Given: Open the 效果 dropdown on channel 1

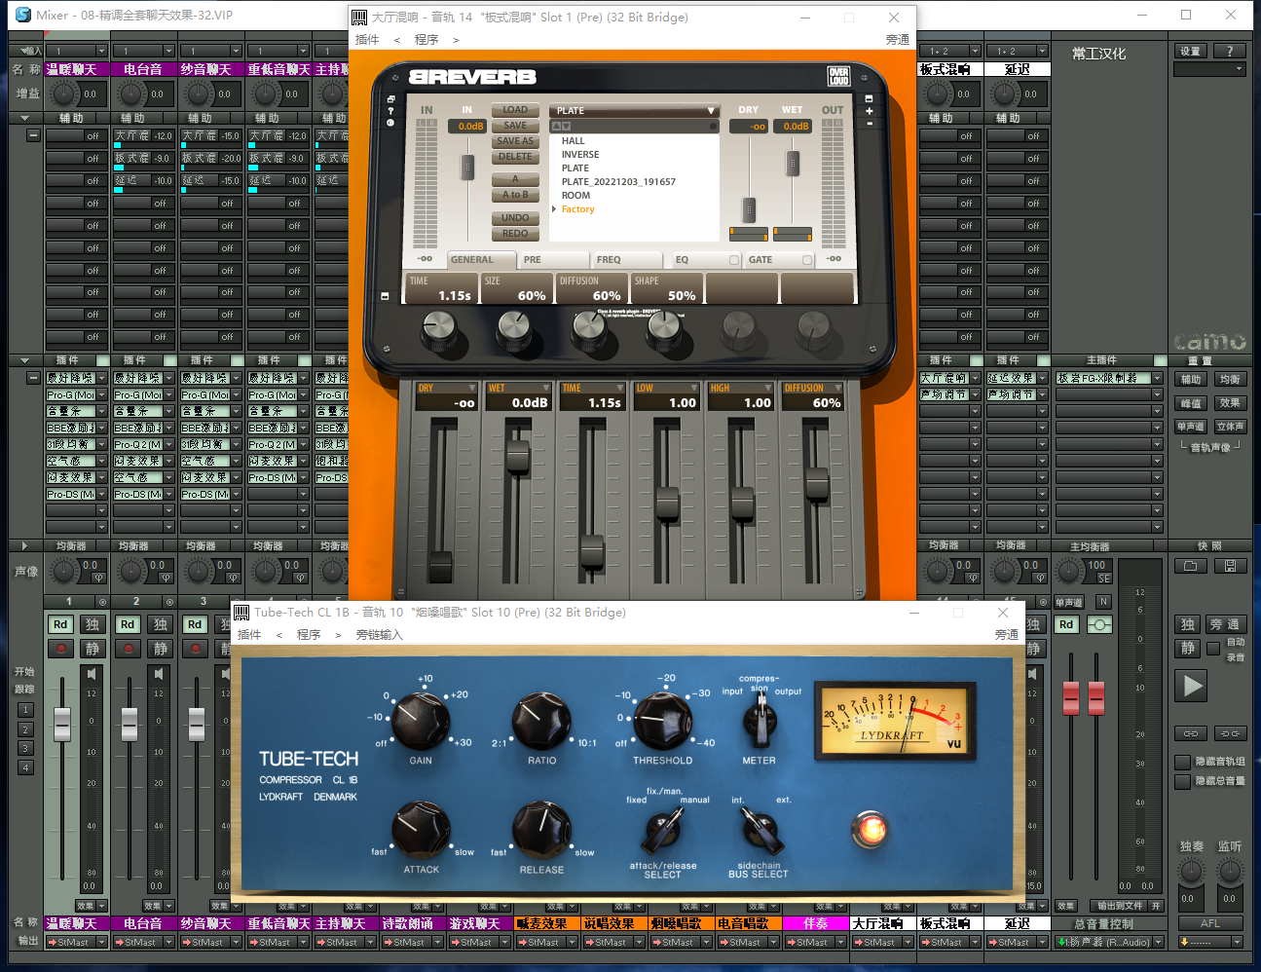Looking at the screenshot, I should pyautogui.click(x=101, y=906).
